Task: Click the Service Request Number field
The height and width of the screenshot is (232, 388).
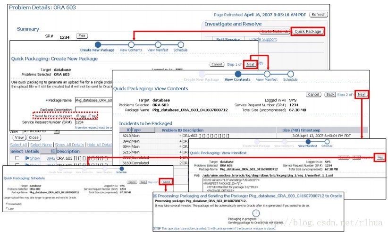Action: tap(86, 122)
